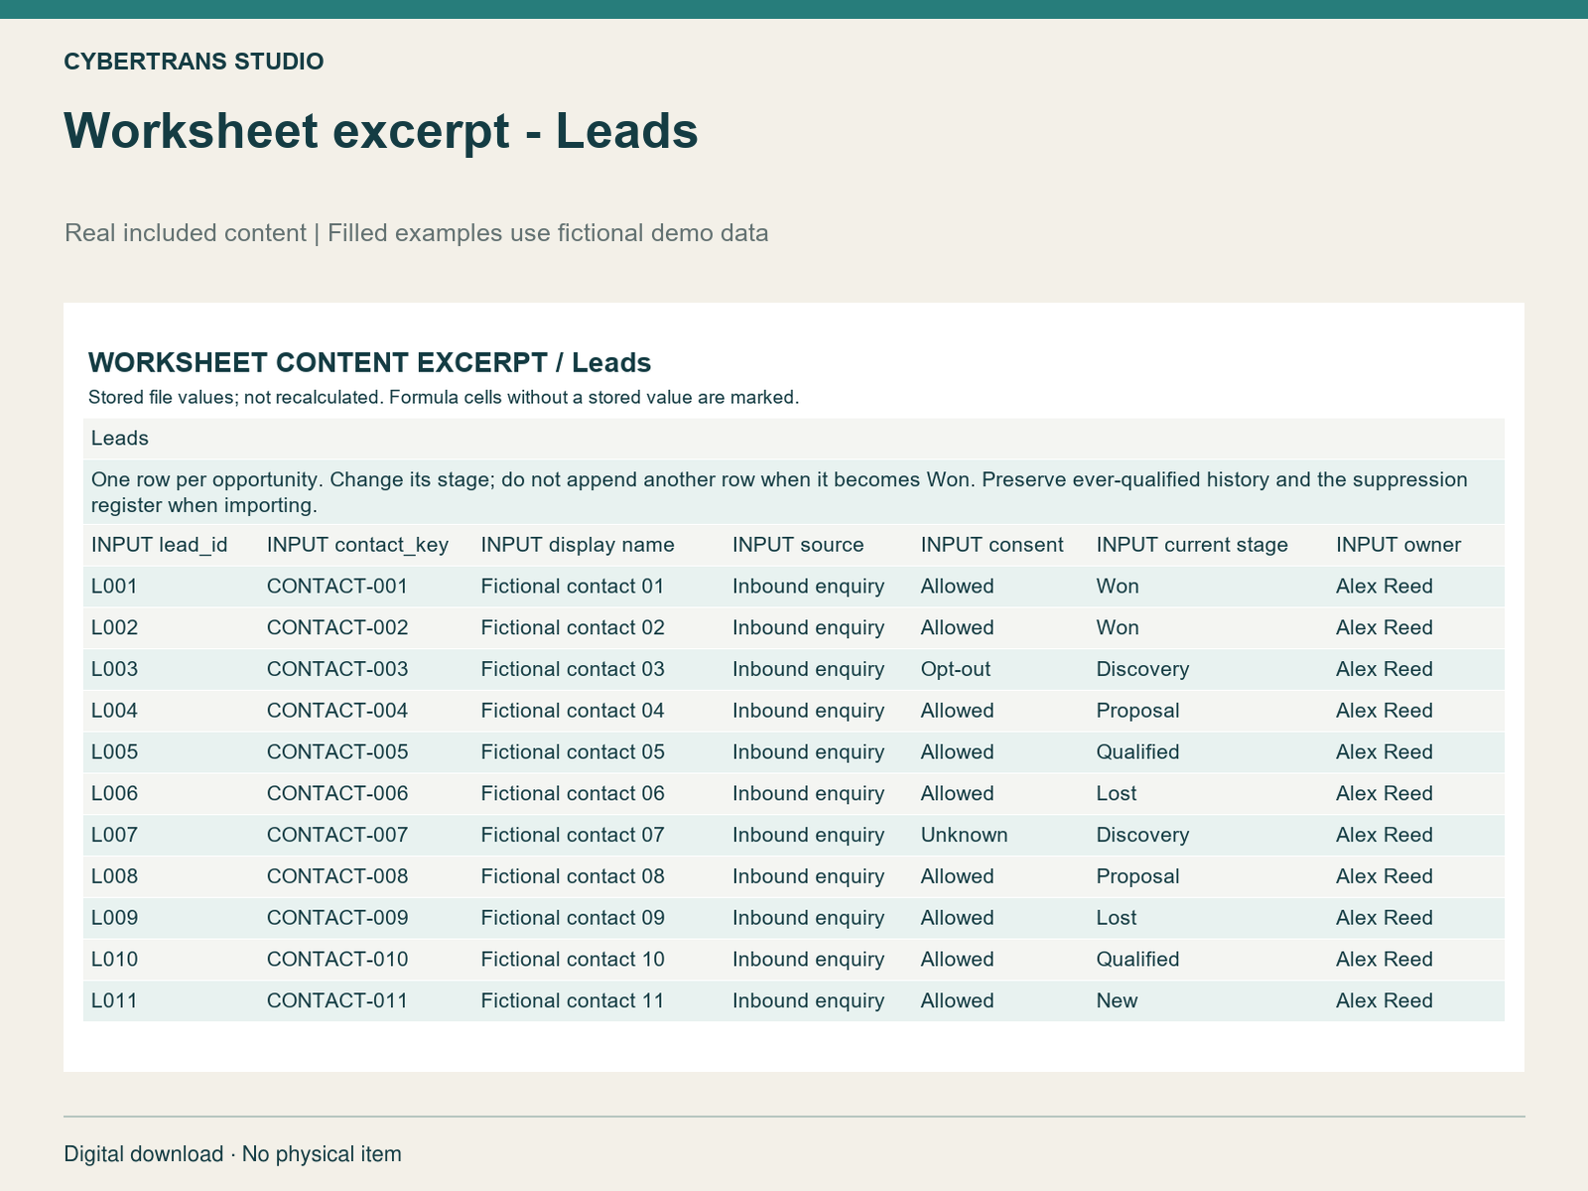This screenshot has height=1191, width=1588.
Task: Select Fictional contact 09 cell
Action: pos(573,918)
